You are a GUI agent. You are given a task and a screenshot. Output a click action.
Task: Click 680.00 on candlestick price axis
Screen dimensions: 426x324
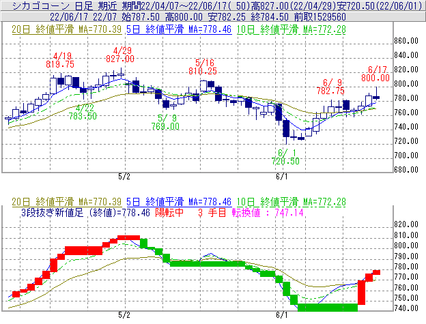point(406,170)
